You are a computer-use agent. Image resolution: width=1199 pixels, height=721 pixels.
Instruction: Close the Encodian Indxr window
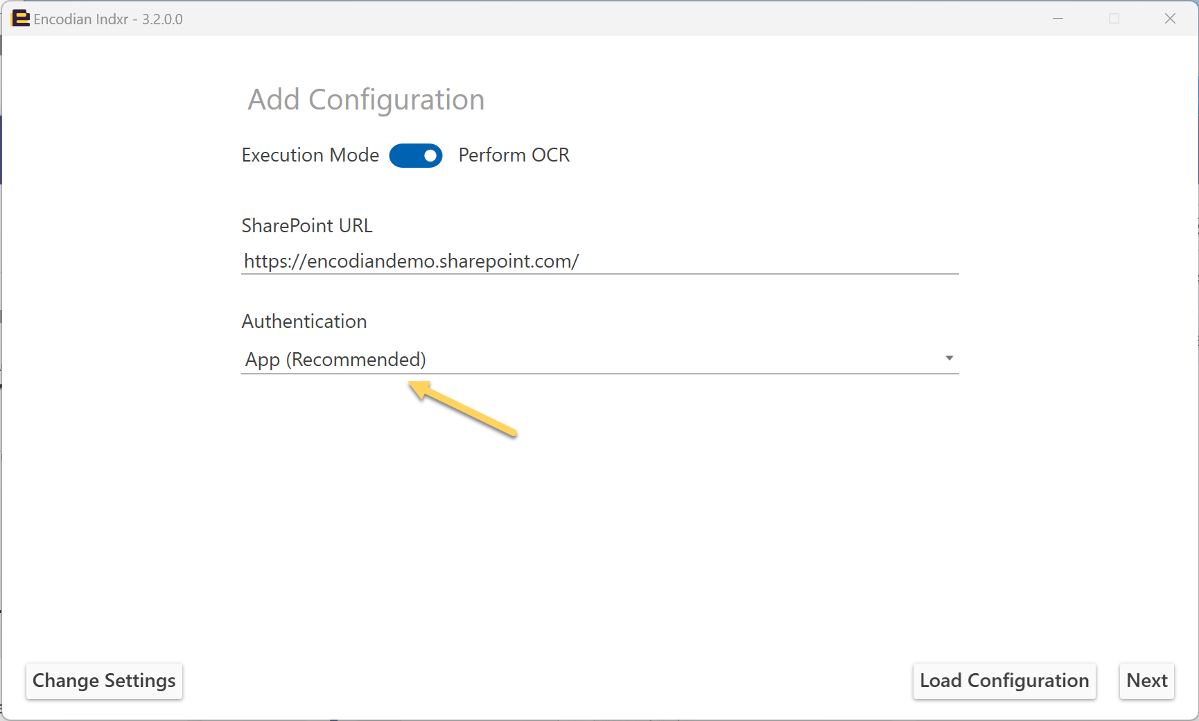tap(1170, 19)
